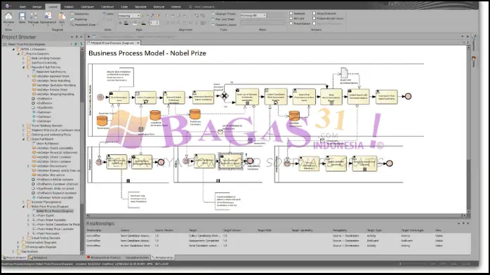This screenshot has height=275, width=490.
Task: Click the Swimlanes icon
Action: (72, 14)
